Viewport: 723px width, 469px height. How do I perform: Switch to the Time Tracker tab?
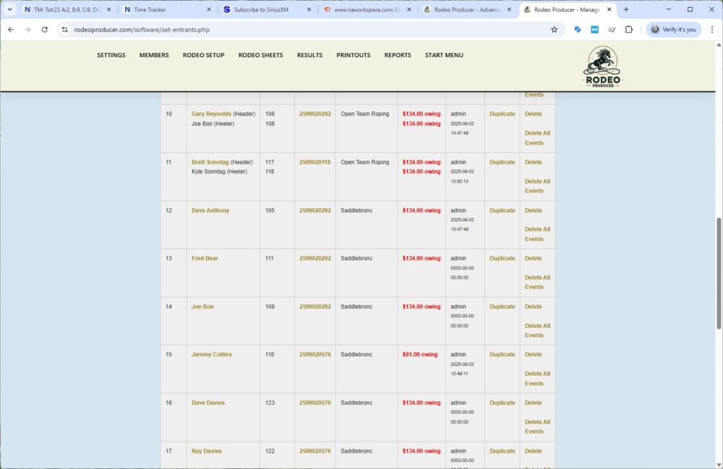[x=149, y=9]
